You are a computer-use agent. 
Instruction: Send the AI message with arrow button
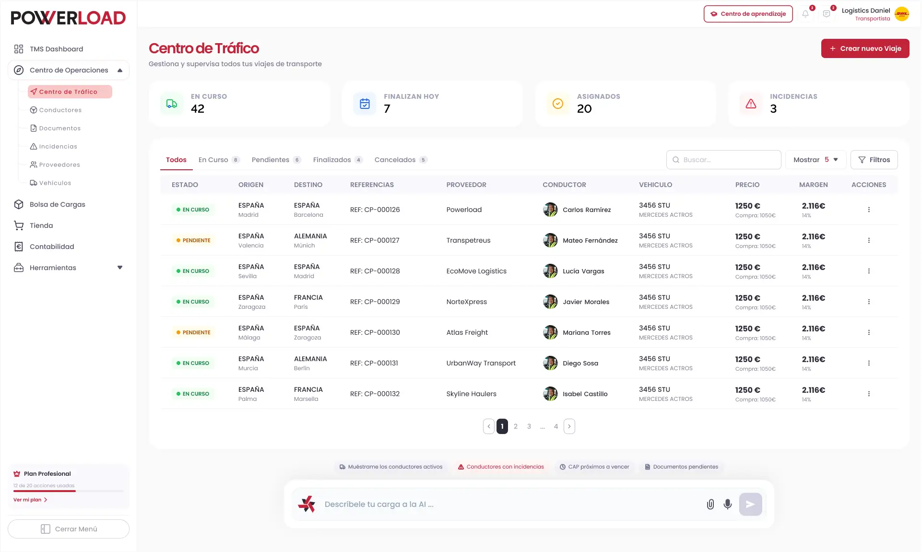(x=750, y=504)
